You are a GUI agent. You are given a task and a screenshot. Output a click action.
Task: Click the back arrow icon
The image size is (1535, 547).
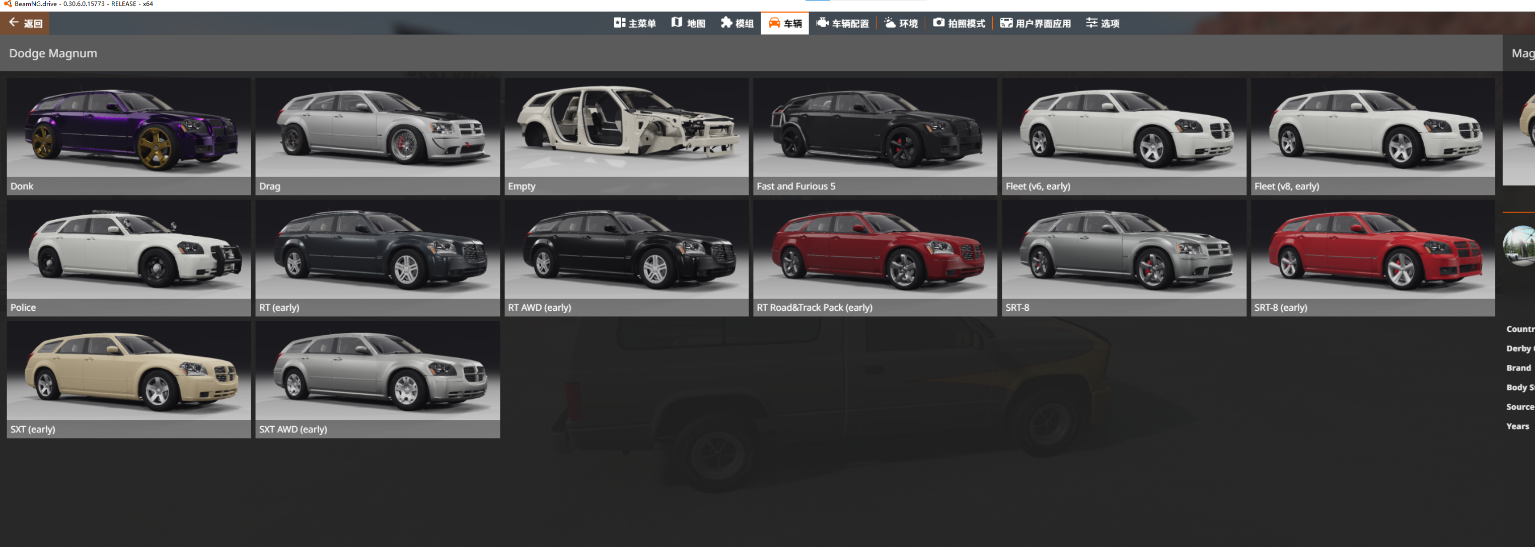[14, 23]
